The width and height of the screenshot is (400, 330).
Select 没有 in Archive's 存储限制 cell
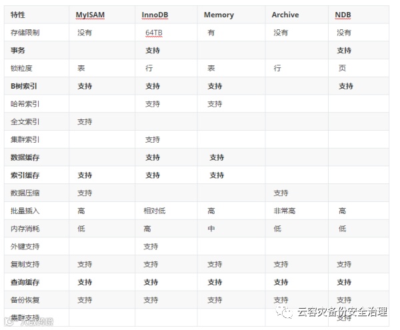tap(281, 33)
